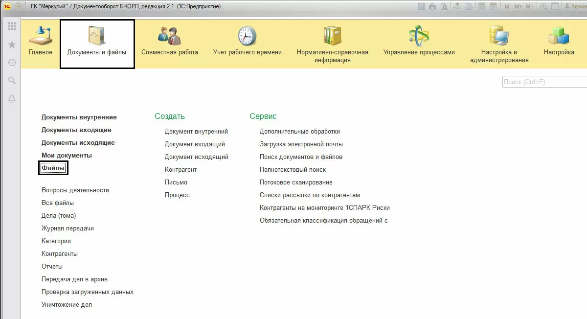Open the Главное section with lamp icon
587x319 pixels.
[x=41, y=42]
